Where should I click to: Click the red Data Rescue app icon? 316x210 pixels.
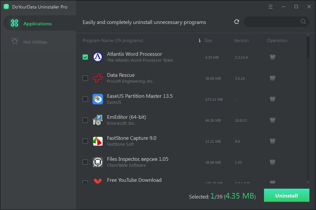coord(97,78)
